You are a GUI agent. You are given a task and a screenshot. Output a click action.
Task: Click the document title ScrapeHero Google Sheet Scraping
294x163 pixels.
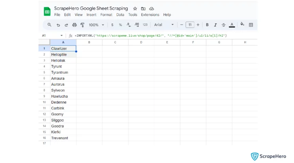click(91, 8)
